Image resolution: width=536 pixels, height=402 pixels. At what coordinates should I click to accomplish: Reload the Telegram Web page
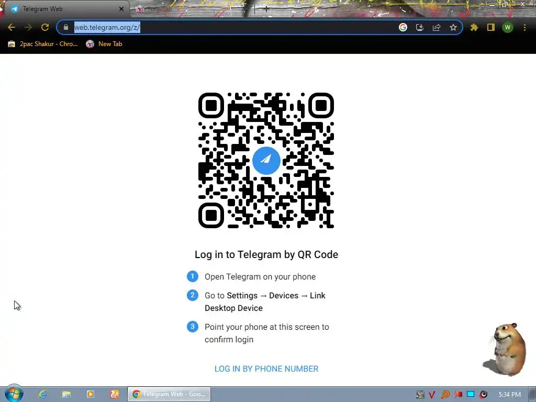coord(45,27)
